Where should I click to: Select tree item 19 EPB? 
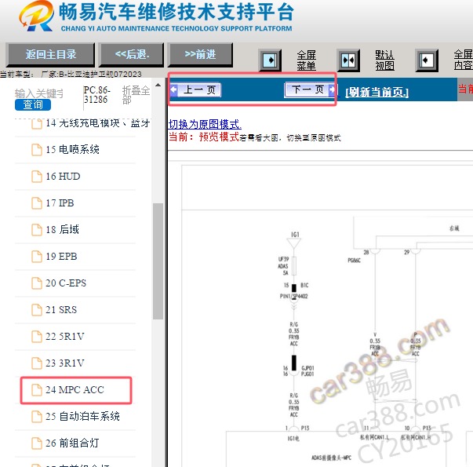click(x=61, y=257)
